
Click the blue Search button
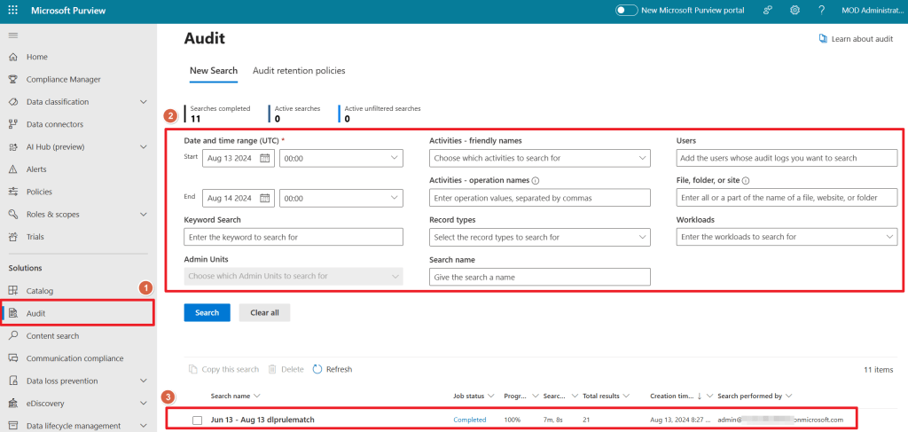[x=207, y=312]
